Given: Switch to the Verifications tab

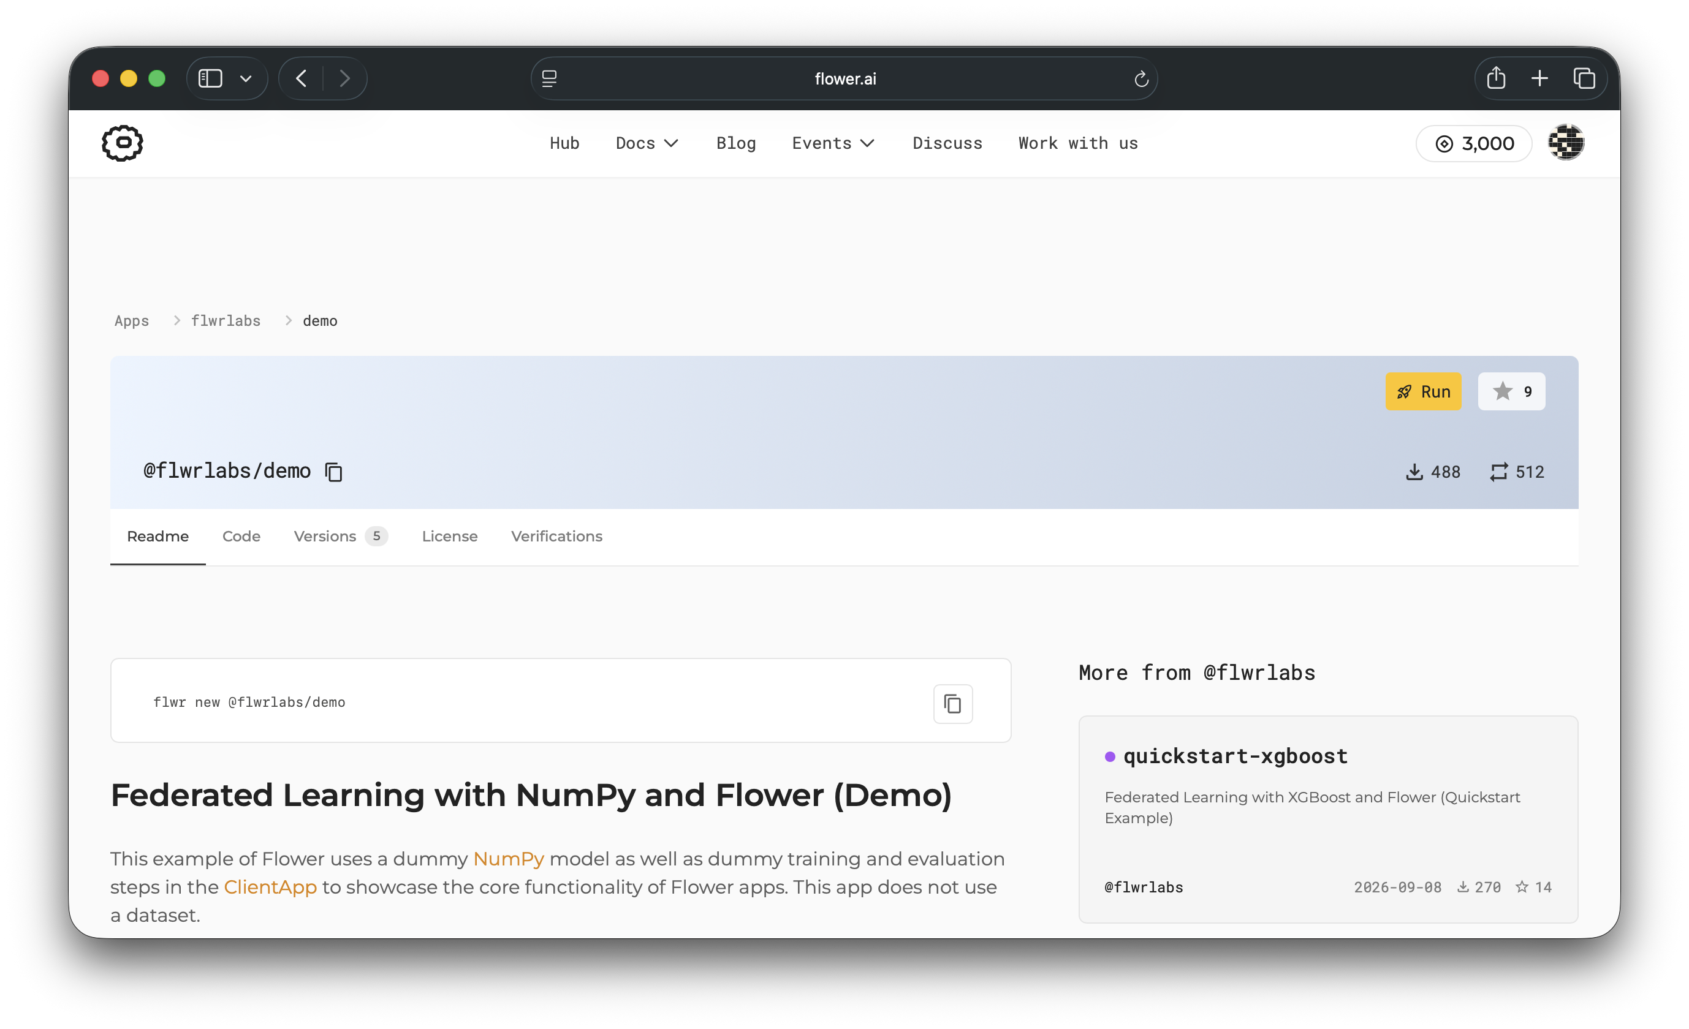Looking at the screenshot, I should coord(556,537).
